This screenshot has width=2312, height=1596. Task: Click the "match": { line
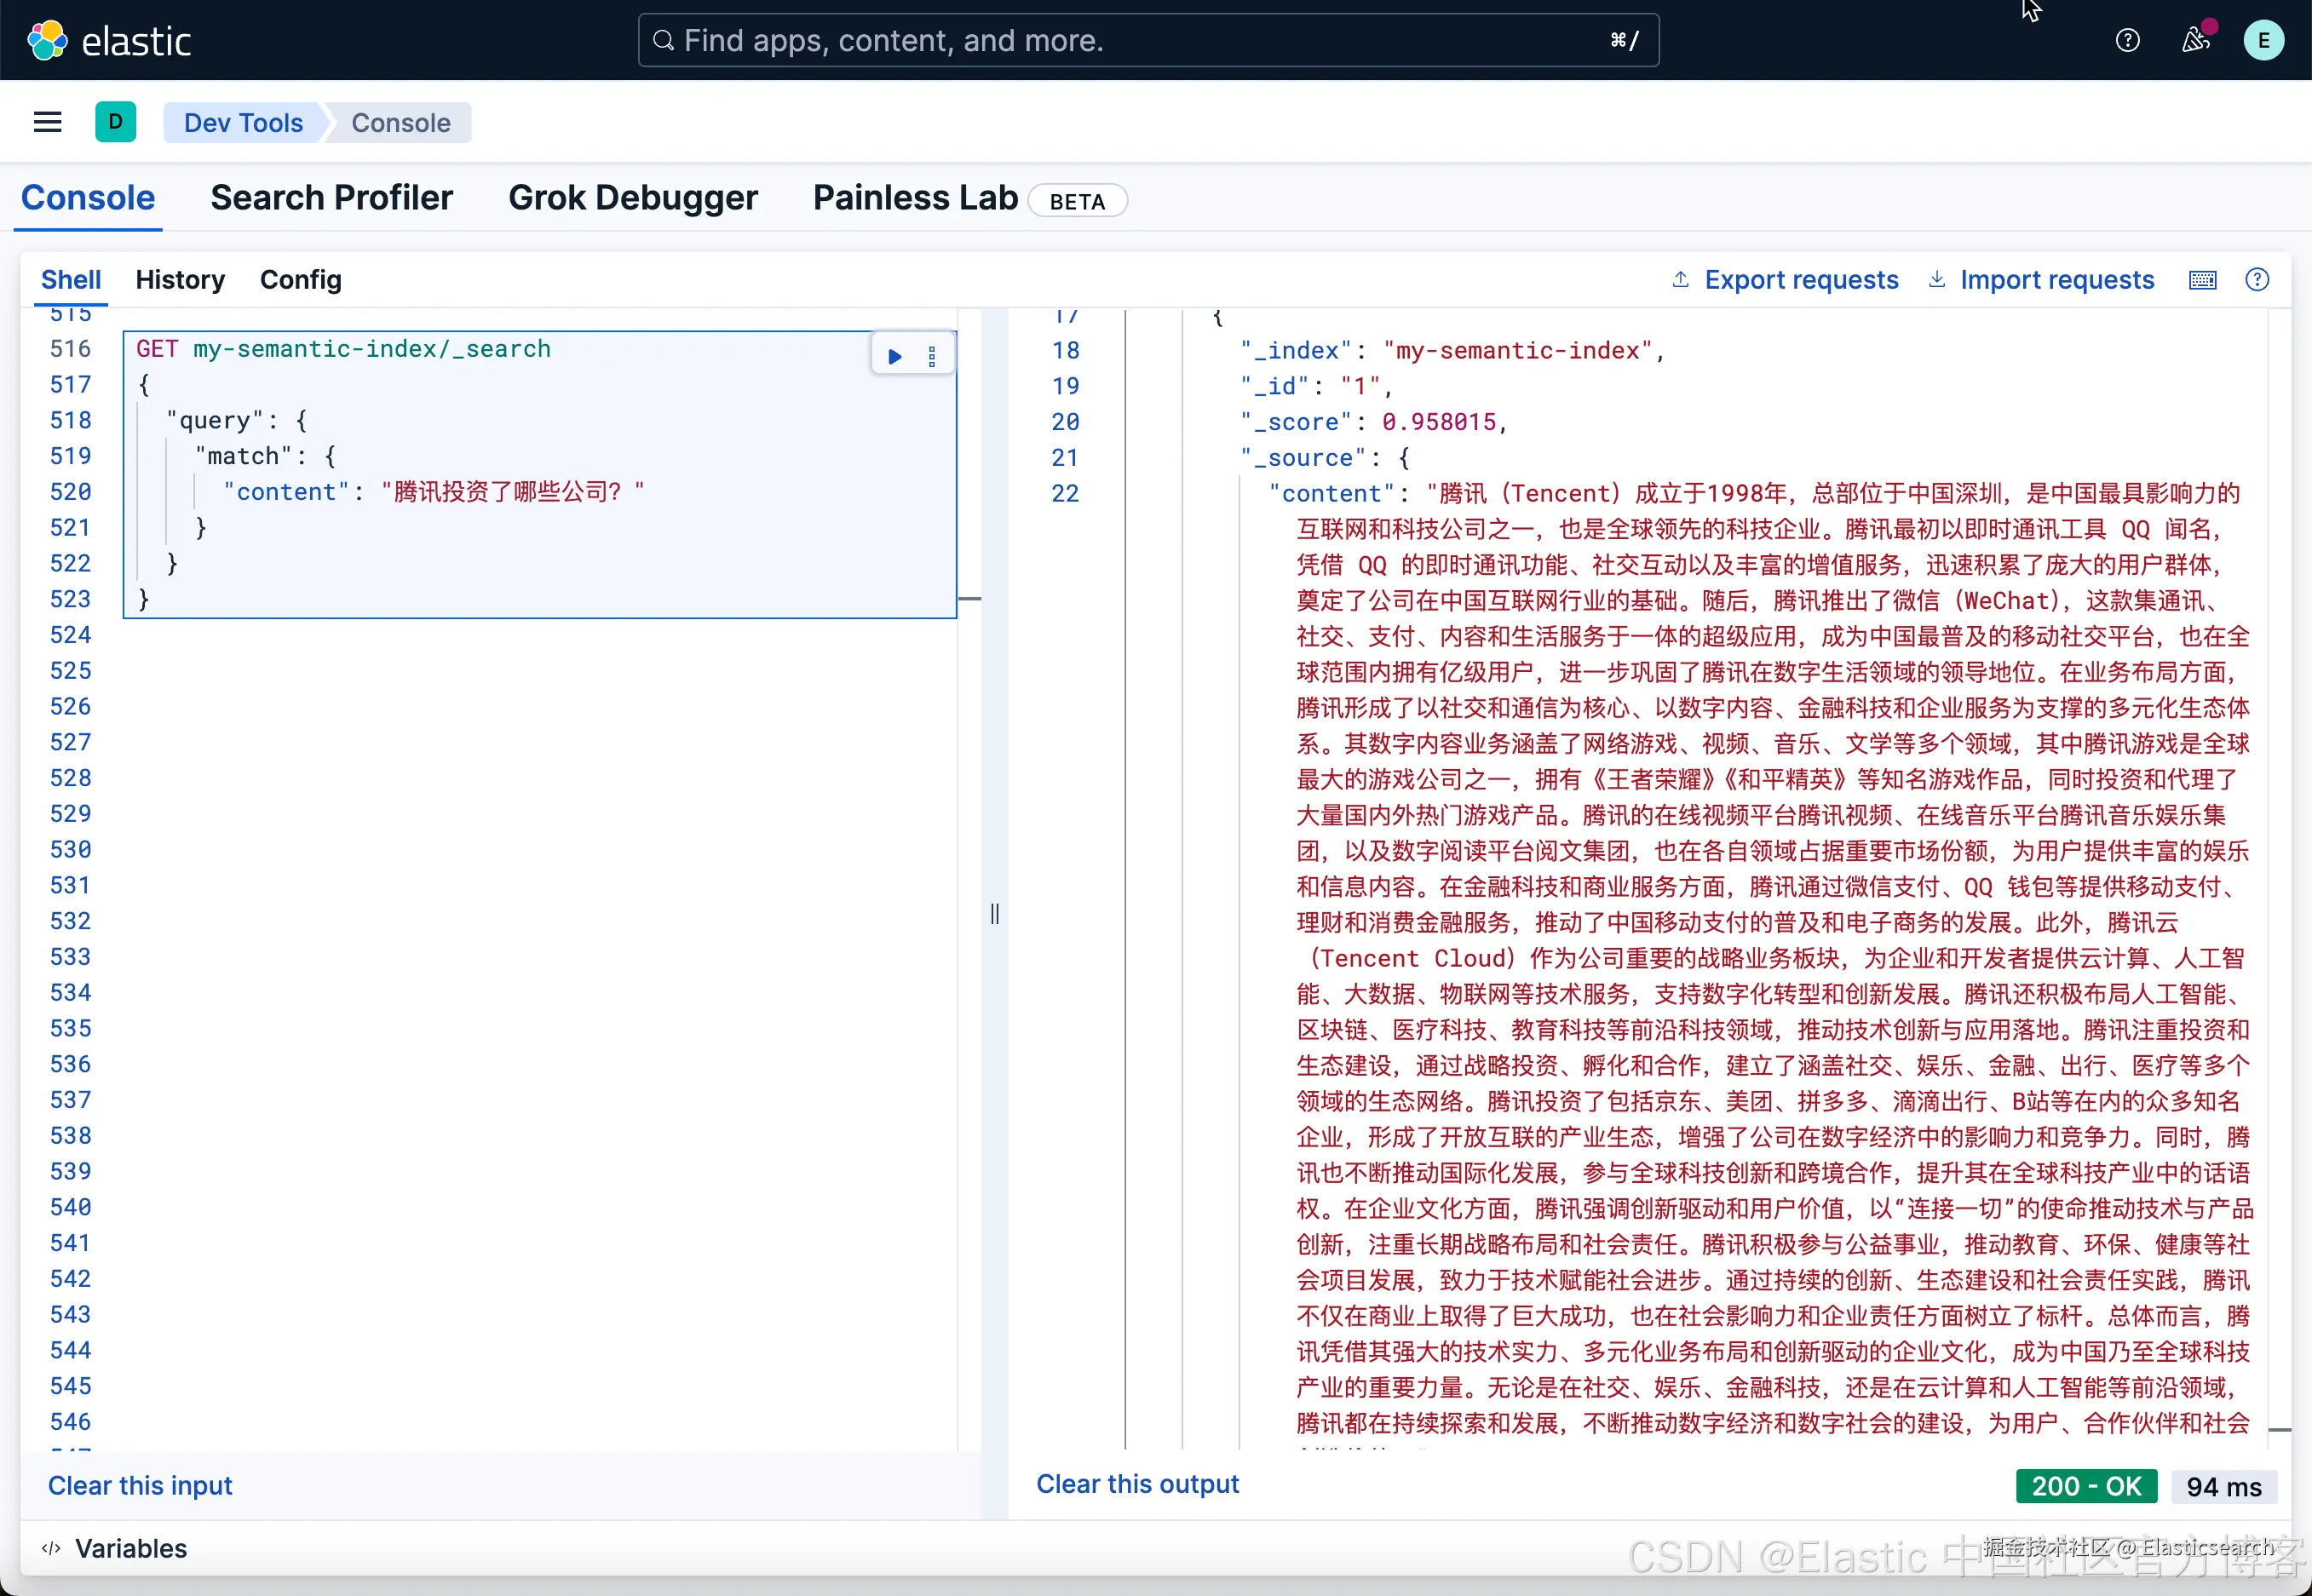265,456
